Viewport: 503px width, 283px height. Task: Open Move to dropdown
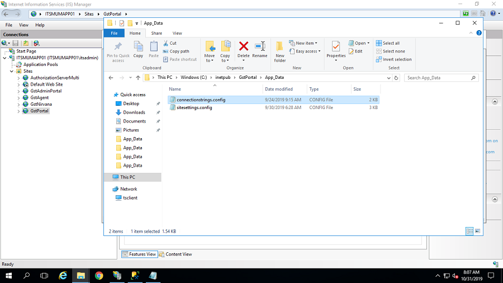pos(210,51)
